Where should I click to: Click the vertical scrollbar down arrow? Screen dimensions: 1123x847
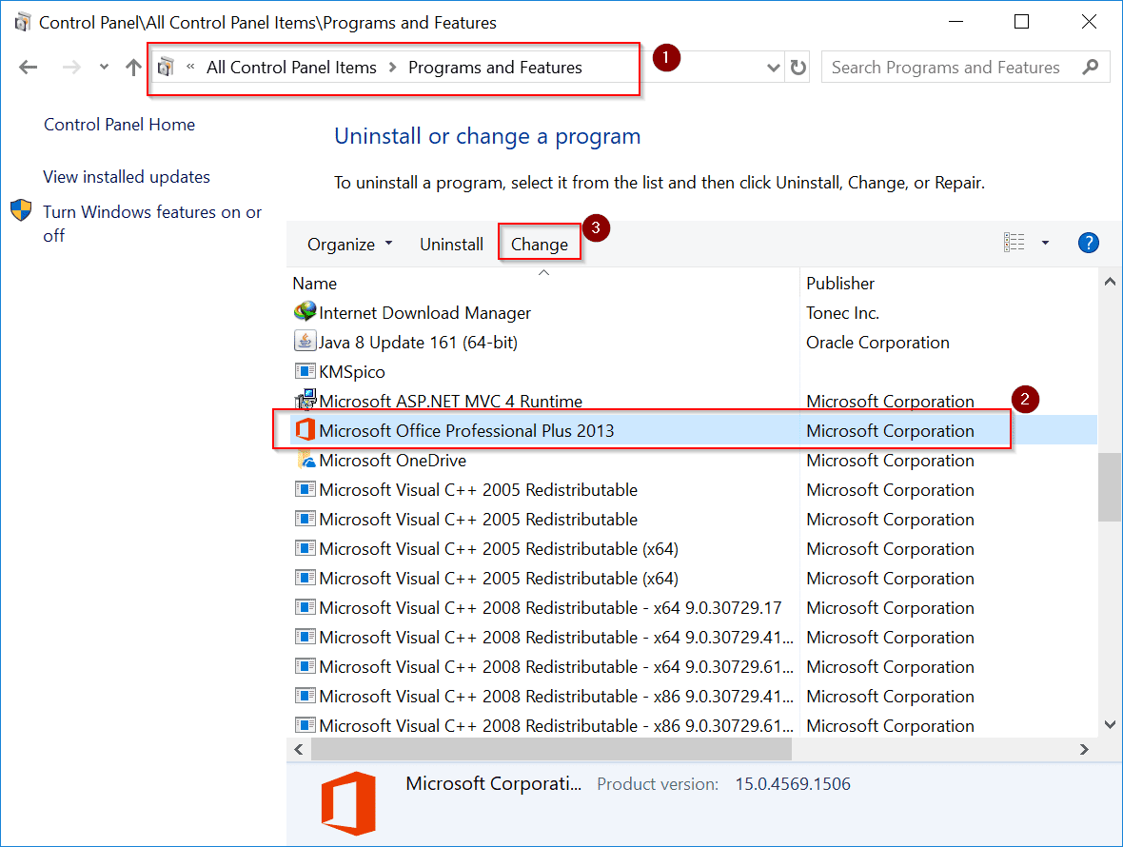(x=1110, y=724)
